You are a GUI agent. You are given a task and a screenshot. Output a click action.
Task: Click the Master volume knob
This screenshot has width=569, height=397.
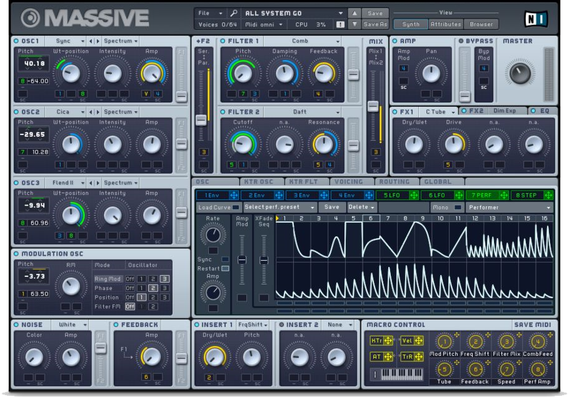[520, 73]
